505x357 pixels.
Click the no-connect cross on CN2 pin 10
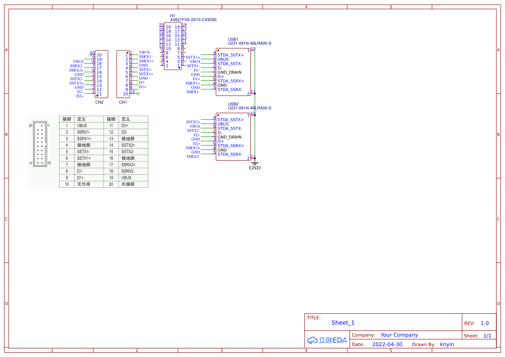click(x=91, y=55)
